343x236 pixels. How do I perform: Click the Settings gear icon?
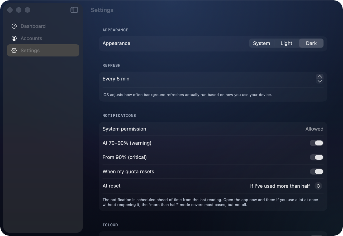pos(14,50)
